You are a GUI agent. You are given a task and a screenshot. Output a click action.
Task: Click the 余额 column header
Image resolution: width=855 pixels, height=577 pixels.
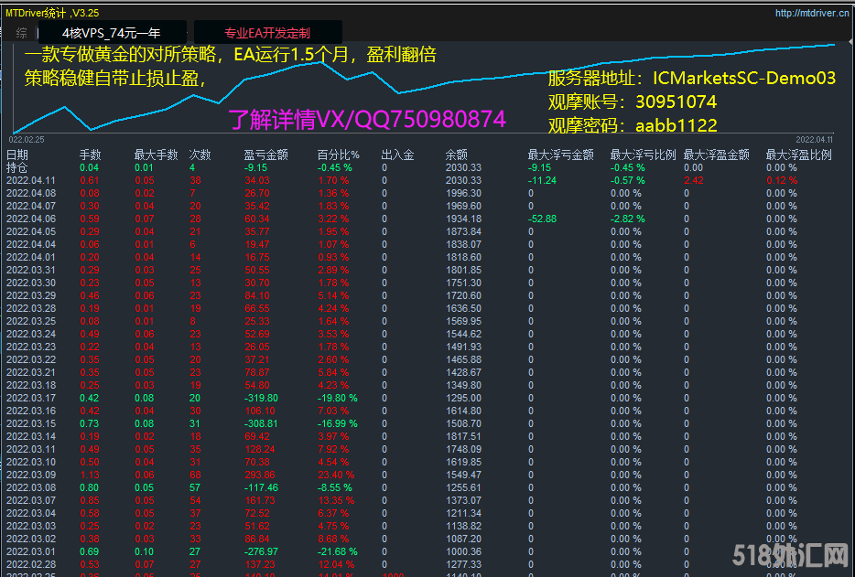pos(456,155)
